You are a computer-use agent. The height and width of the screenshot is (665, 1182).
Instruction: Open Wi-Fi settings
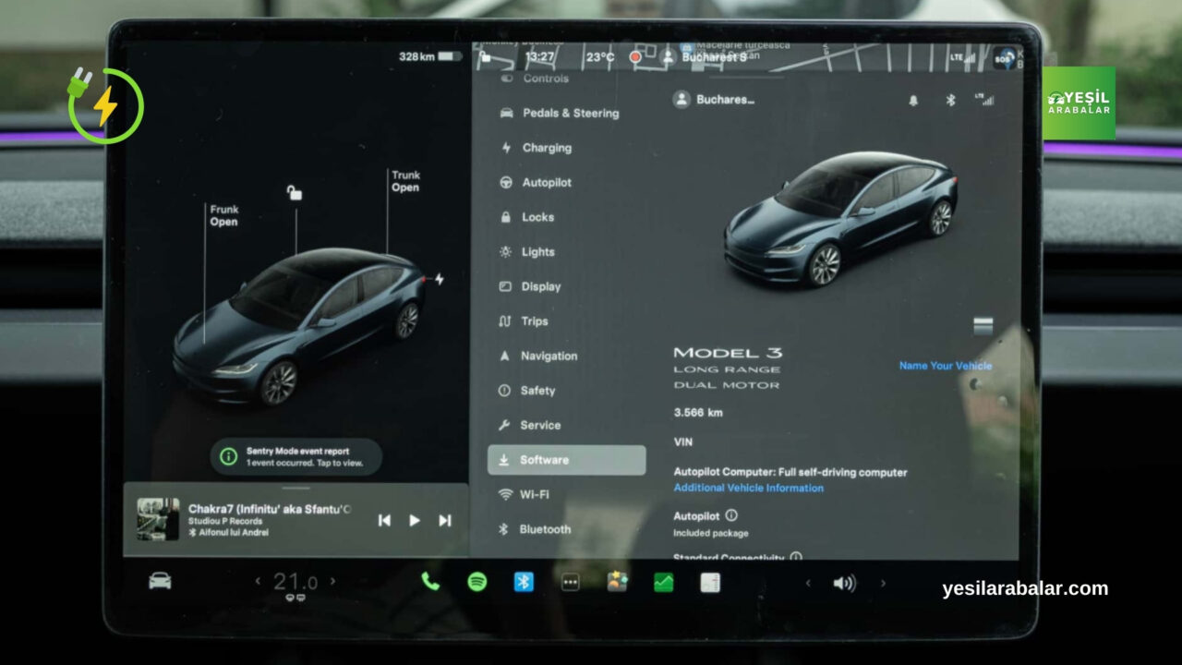[x=524, y=494]
